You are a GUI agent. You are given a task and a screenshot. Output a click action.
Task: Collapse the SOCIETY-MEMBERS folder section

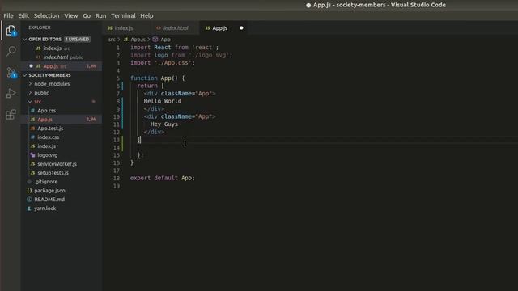25,75
